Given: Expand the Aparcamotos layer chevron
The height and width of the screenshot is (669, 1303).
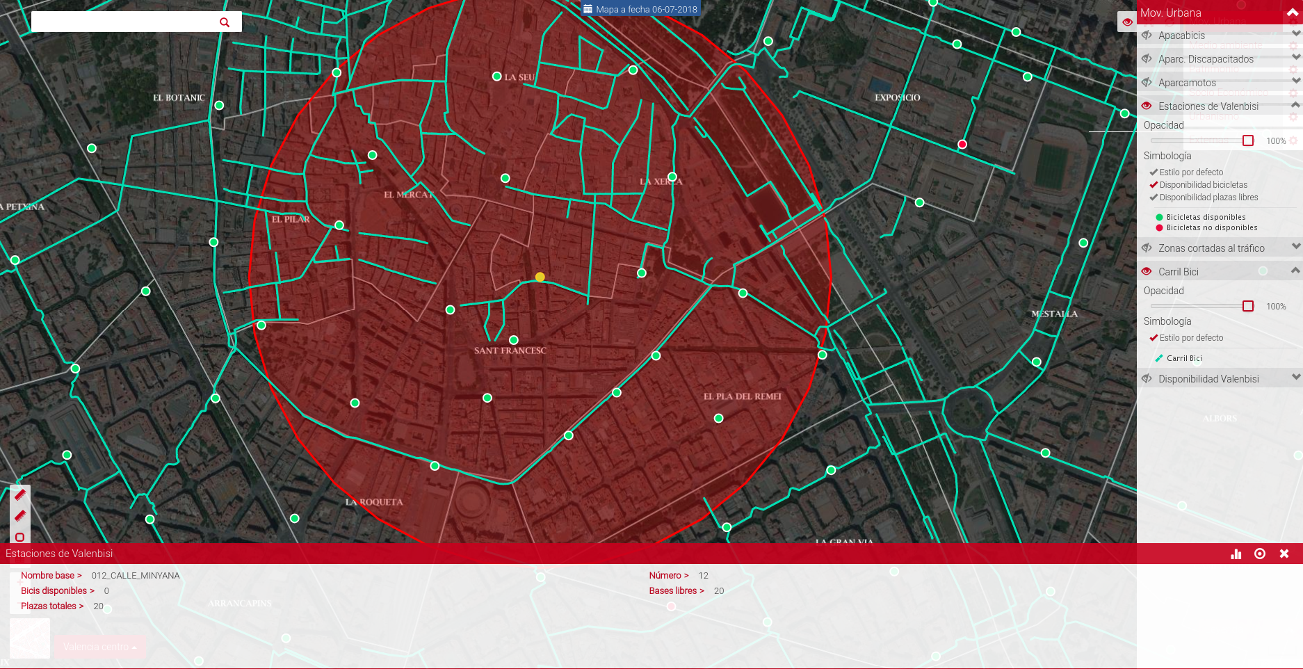Looking at the screenshot, I should (1296, 81).
